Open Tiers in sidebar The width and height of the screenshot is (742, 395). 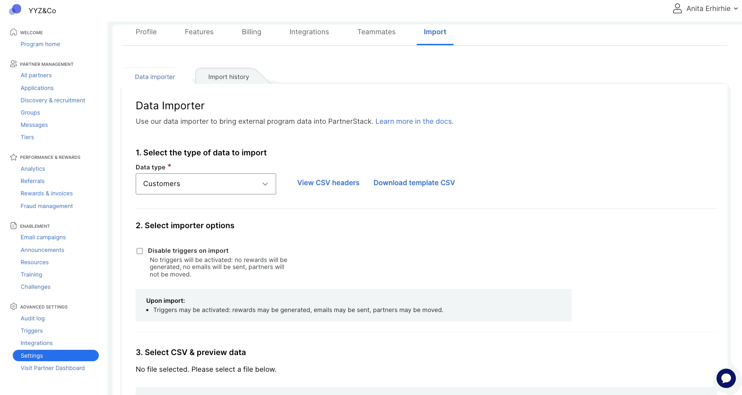(x=27, y=137)
